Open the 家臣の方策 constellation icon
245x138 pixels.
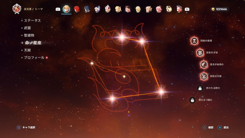point(204,76)
